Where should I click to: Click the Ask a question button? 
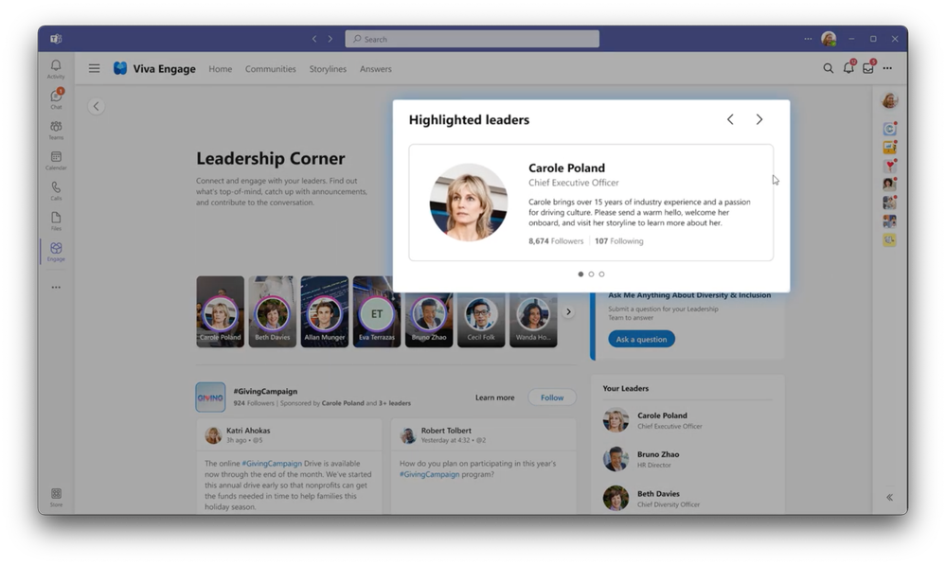pyautogui.click(x=641, y=339)
